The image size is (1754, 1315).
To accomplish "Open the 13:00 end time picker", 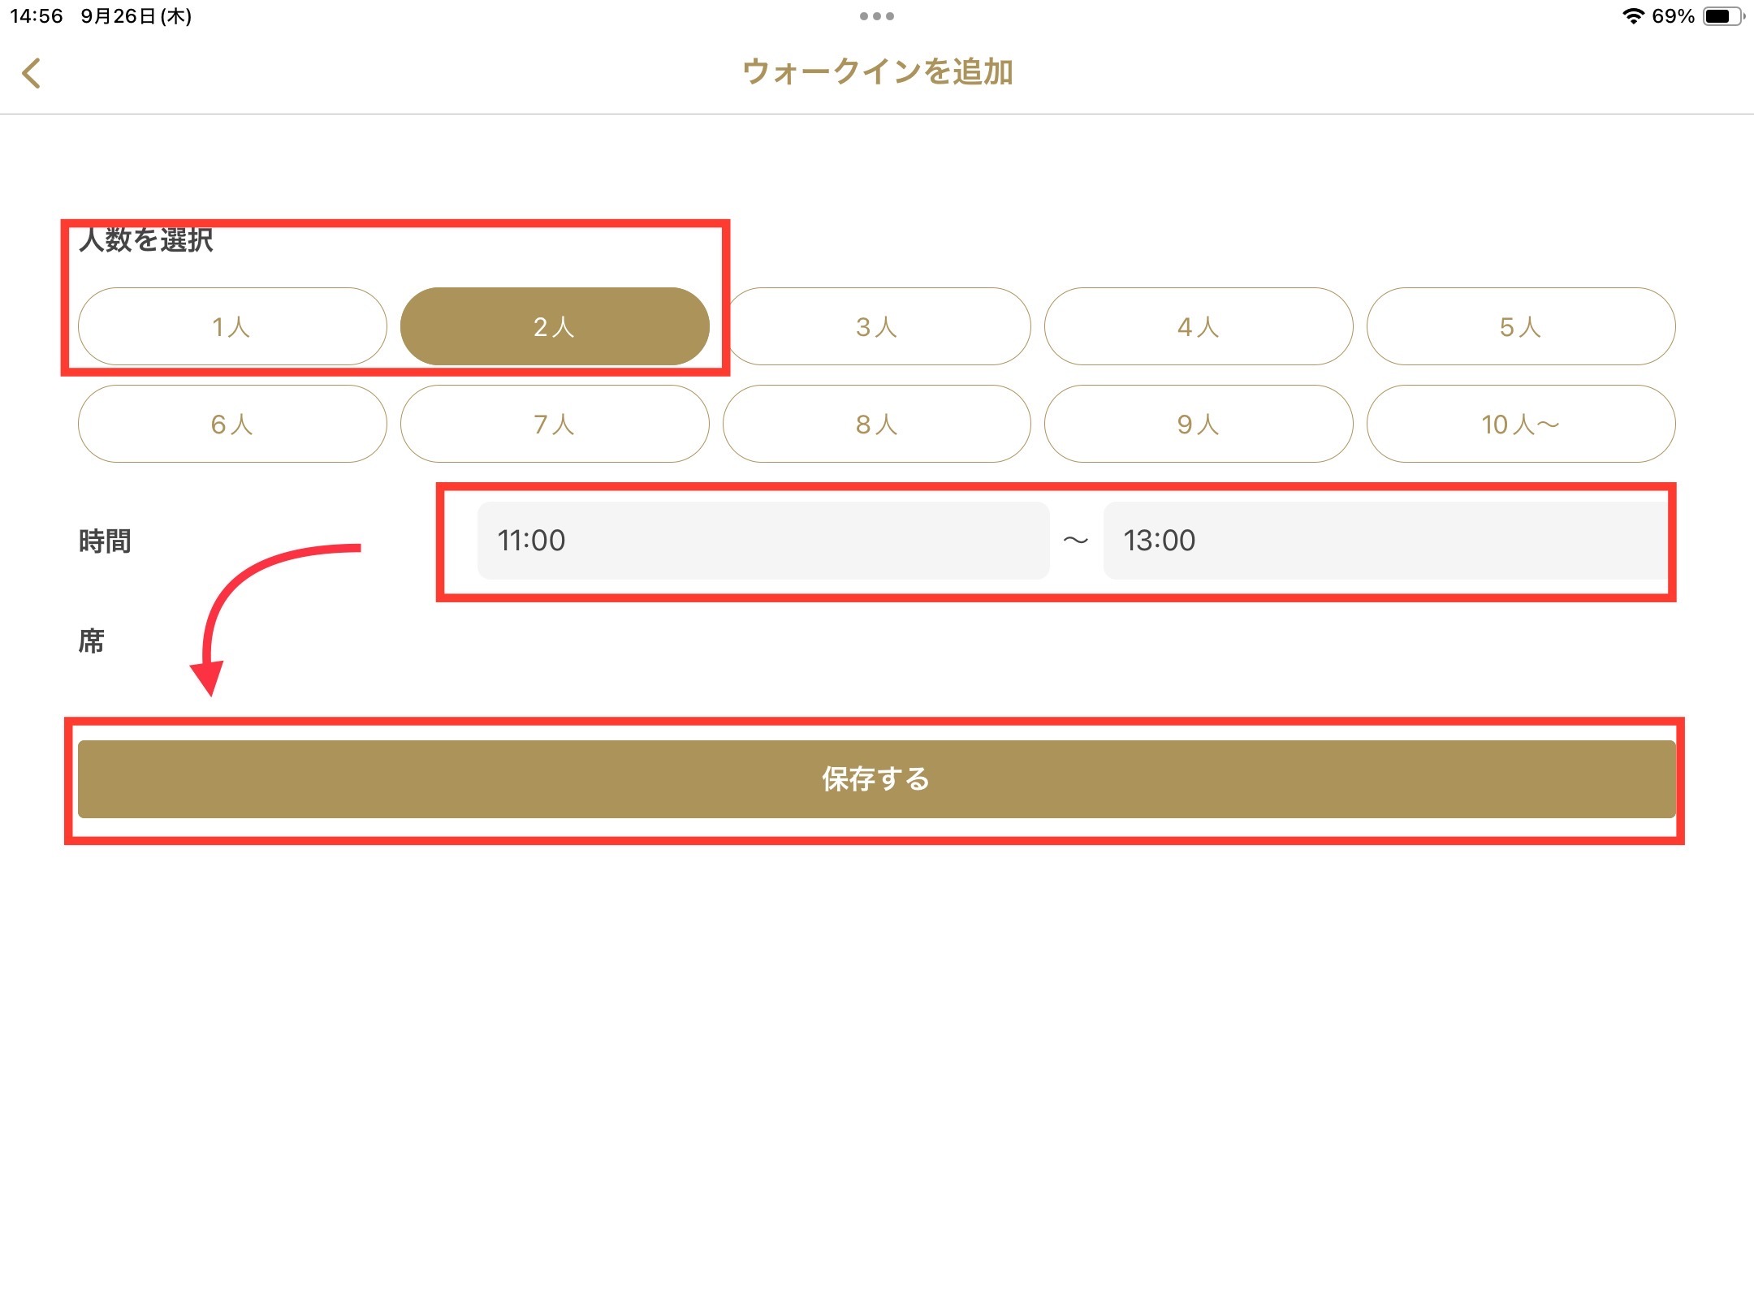I will (x=1385, y=541).
